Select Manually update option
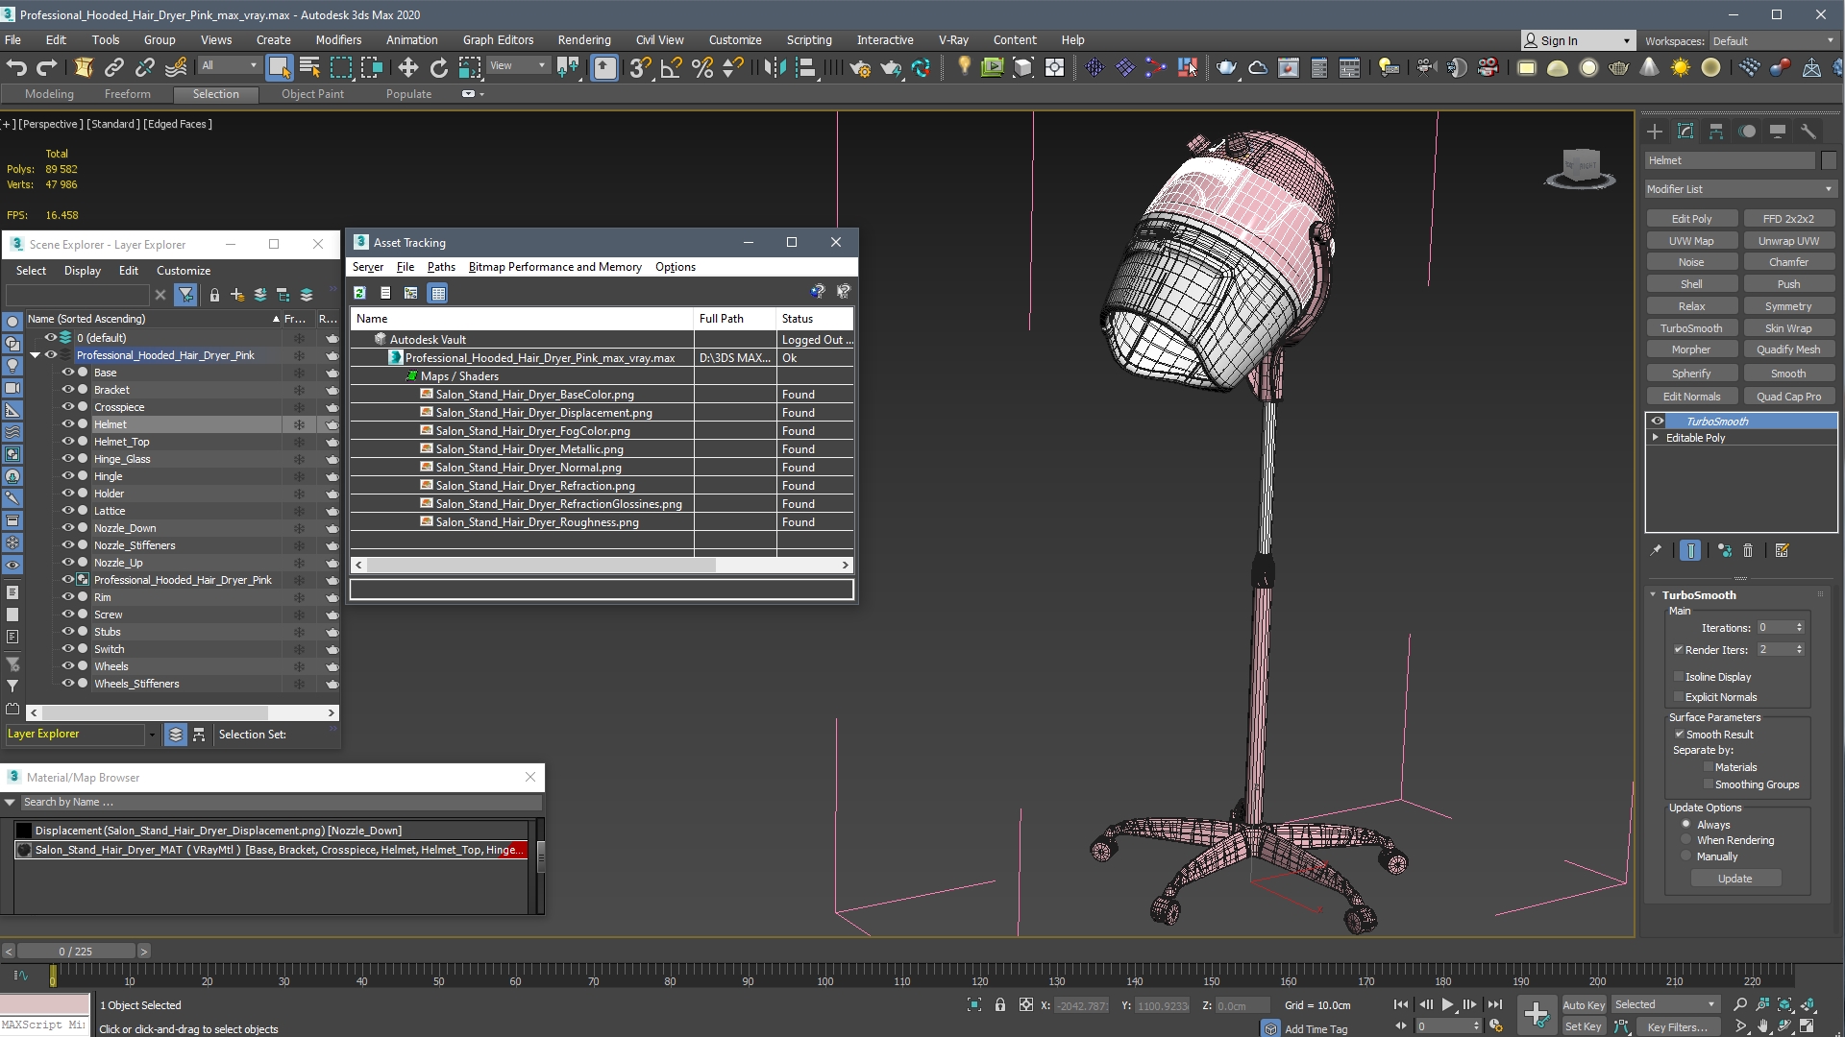 pos(1685,856)
